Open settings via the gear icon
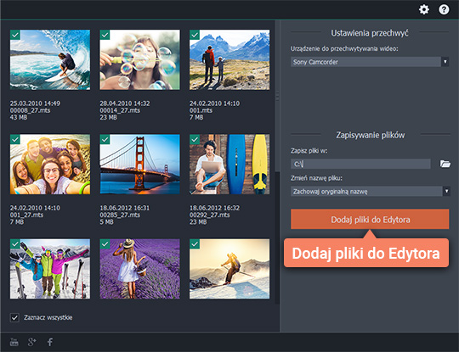 [424, 9]
